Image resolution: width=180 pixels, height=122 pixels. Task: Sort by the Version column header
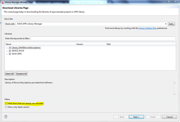coord(90,44)
